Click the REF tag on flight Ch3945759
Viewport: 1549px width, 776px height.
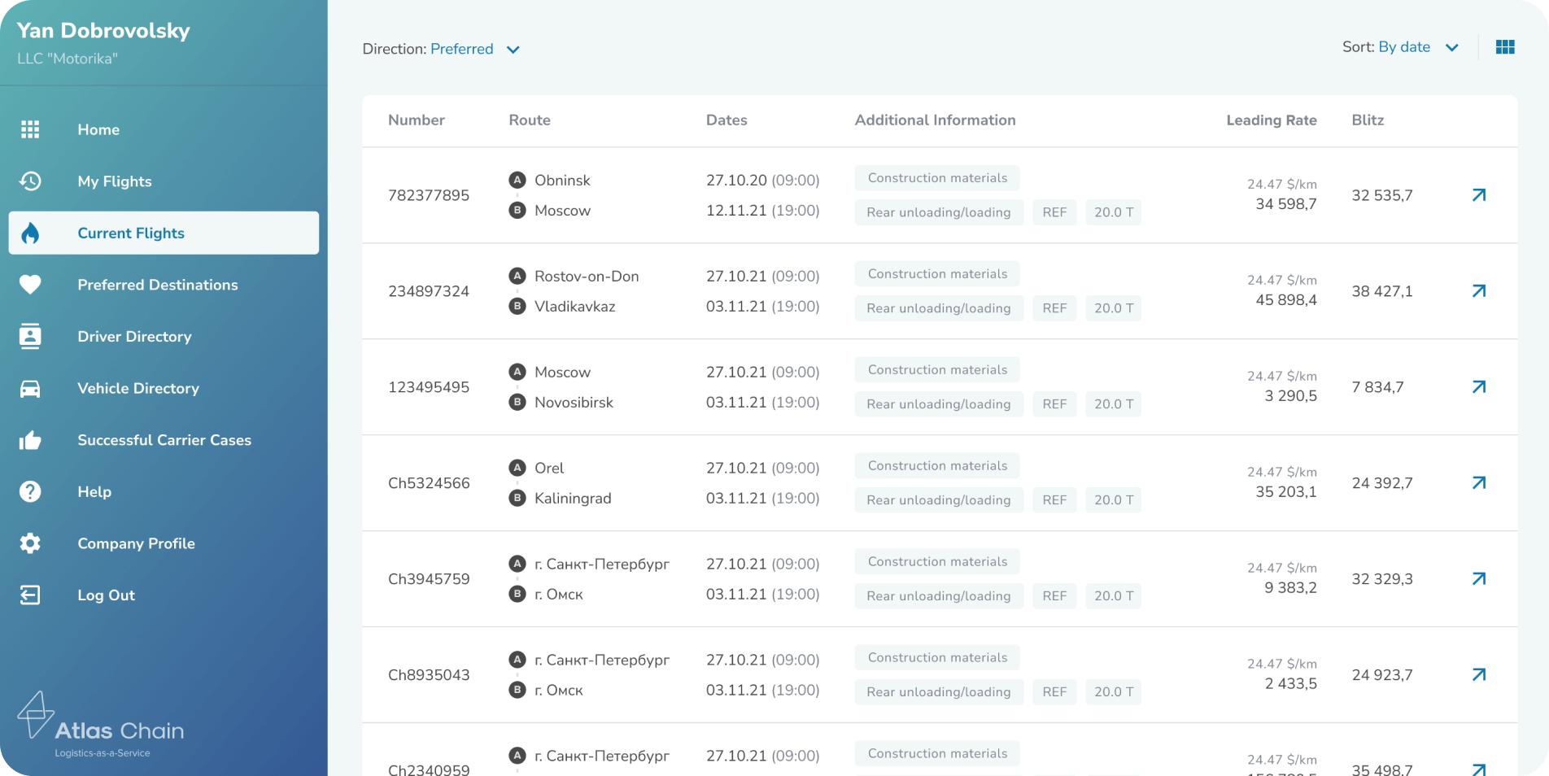pyautogui.click(x=1054, y=596)
